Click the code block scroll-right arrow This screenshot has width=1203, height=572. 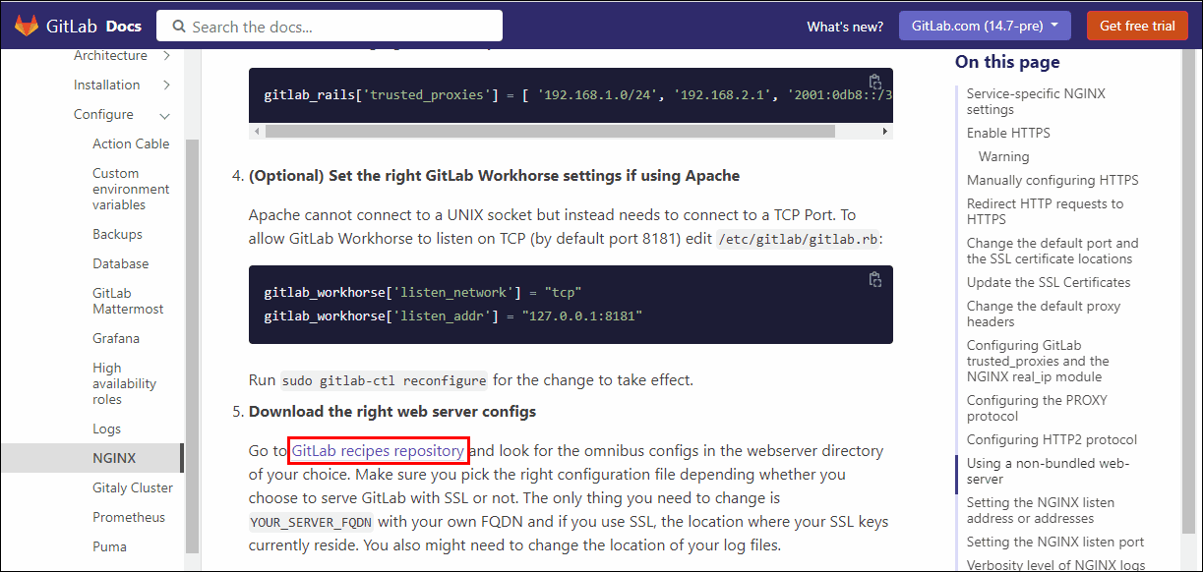point(885,131)
